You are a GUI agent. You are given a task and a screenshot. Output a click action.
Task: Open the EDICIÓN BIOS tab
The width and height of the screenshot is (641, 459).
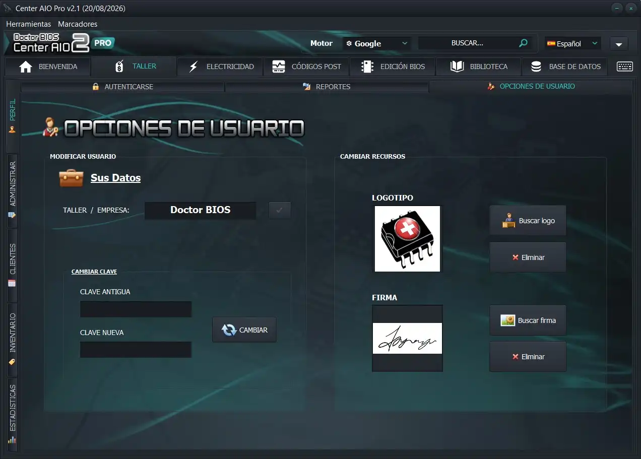click(392, 67)
